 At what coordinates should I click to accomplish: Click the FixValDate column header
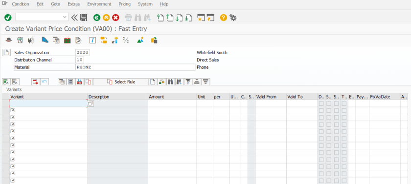click(385, 97)
